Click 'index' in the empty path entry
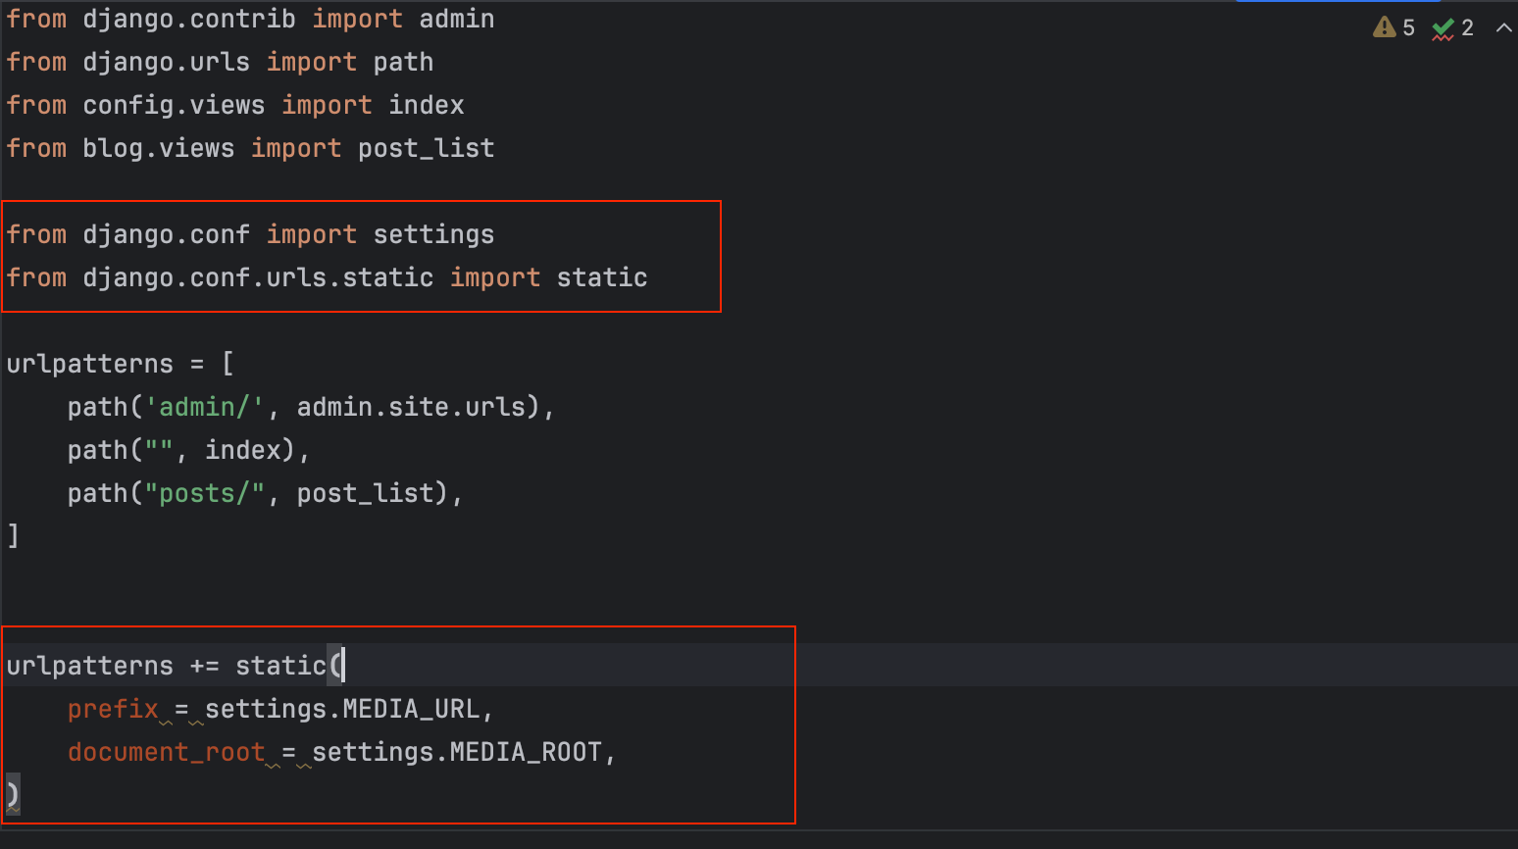 click(x=242, y=450)
